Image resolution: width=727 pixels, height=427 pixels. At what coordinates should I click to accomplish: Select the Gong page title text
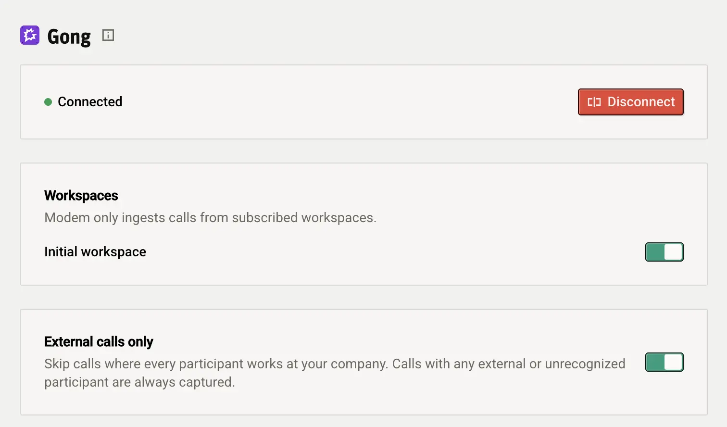(x=69, y=37)
